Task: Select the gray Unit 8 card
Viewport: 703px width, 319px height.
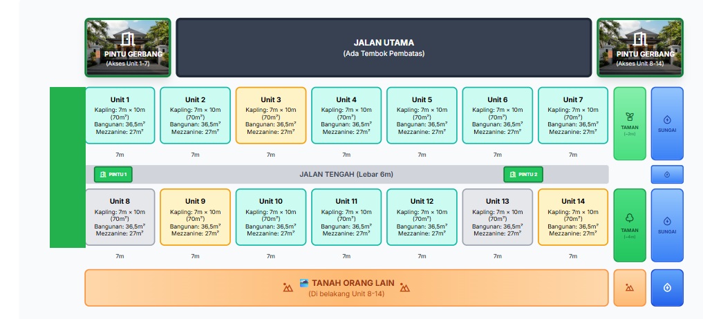Action: pos(120,217)
